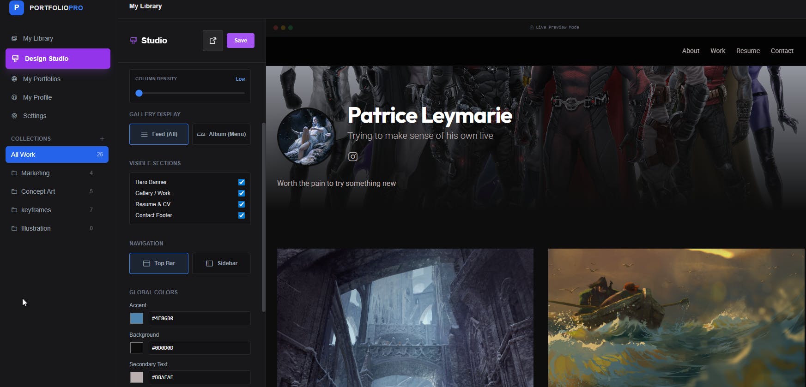Save the studio design
The height and width of the screenshot is (387, 806).
[241, 41]
